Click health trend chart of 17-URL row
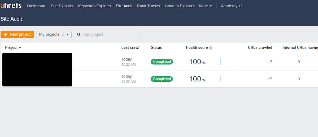This screenshot has height=137, width=318. pyautogui.click(x=228, y=79)
